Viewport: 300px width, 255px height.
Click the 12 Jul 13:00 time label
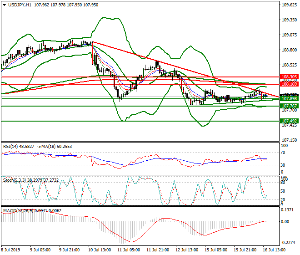coord(187,250)
